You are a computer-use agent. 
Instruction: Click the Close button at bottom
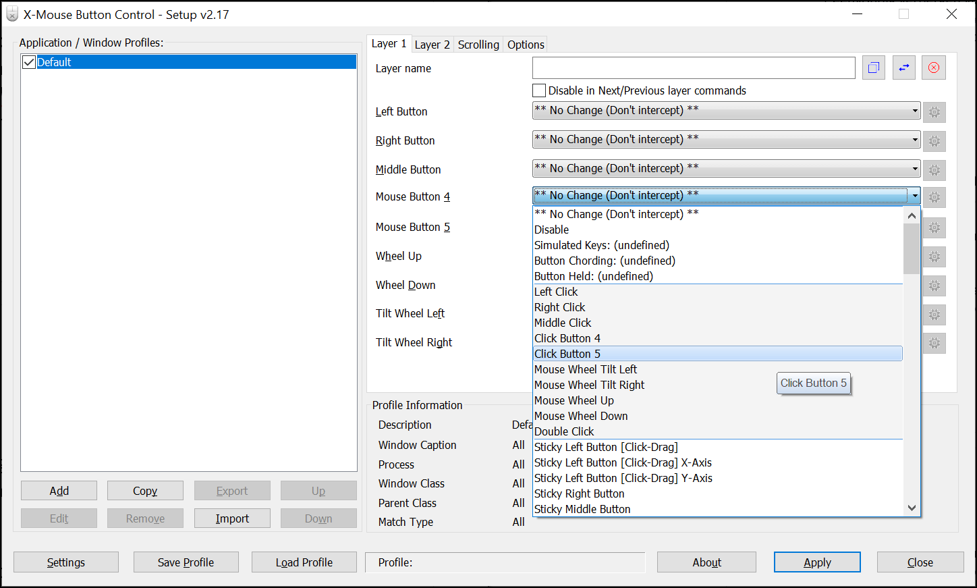[920, 562]
